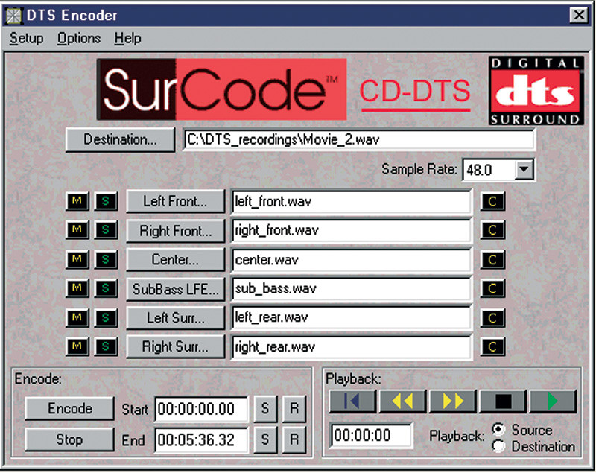Browse for Left Surr... source file

tap(175, 318)
